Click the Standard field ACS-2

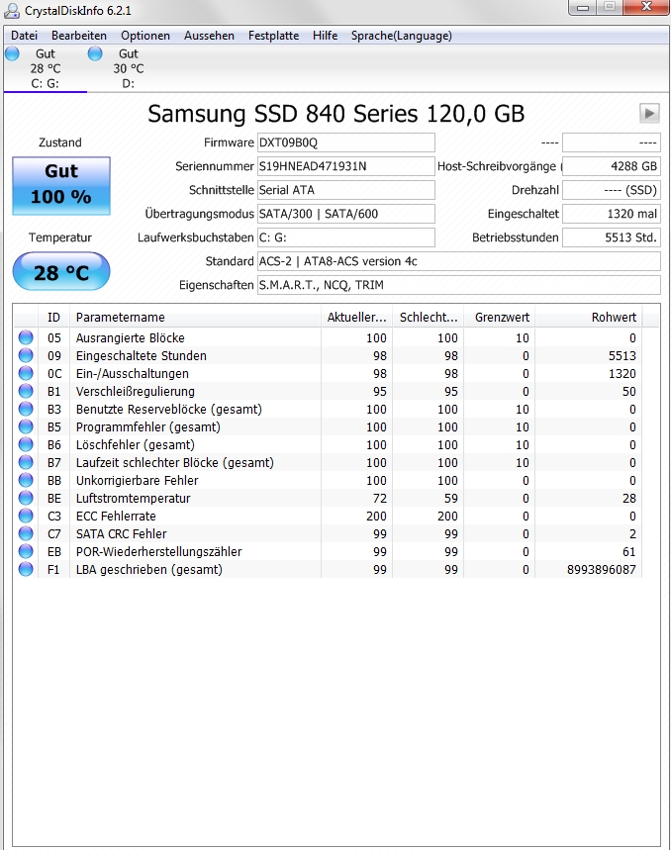click(458, 261)
